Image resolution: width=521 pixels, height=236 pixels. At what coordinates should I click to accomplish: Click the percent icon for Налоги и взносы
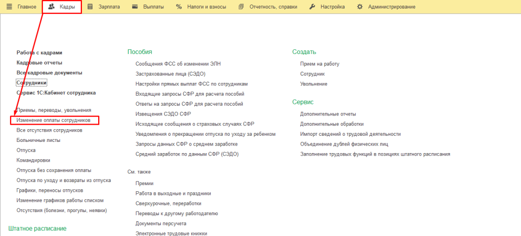coord(179,7)
